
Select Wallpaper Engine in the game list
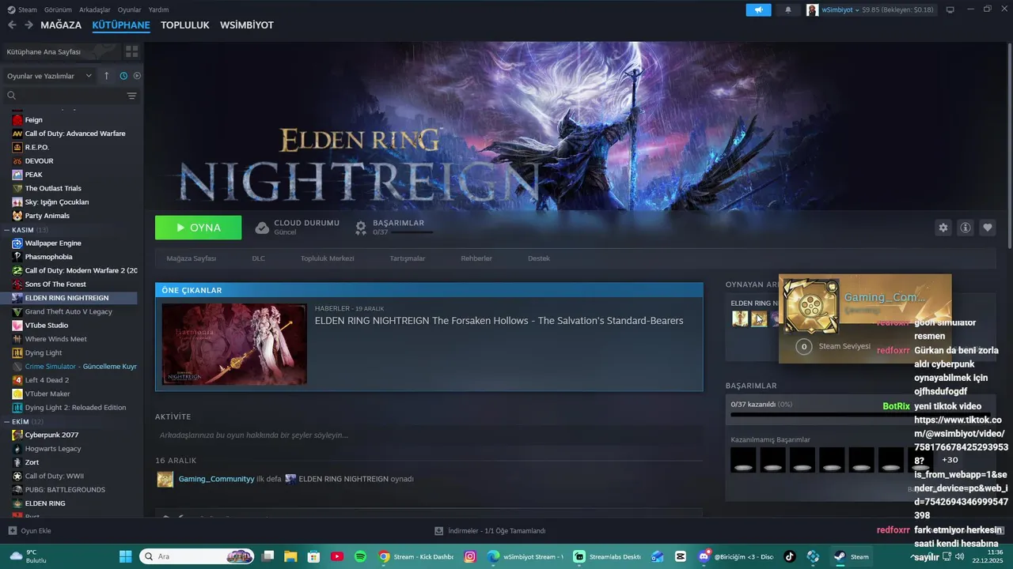pos(53,243)
